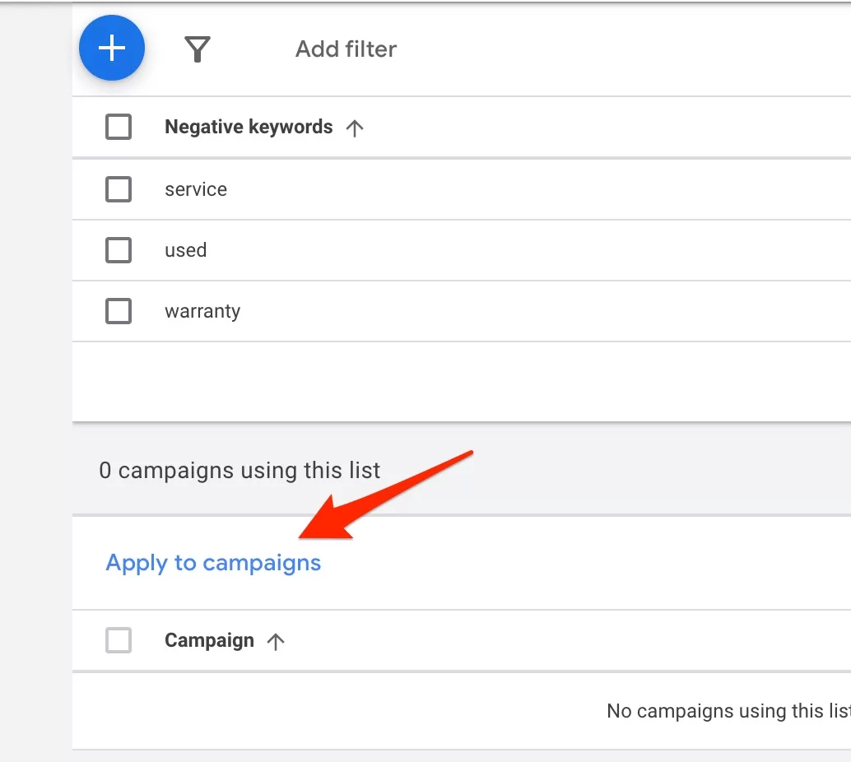This screenshot has width=851, height=762.
Task: Click the sort arrow beside Campaign
Action: coord(276,642)
